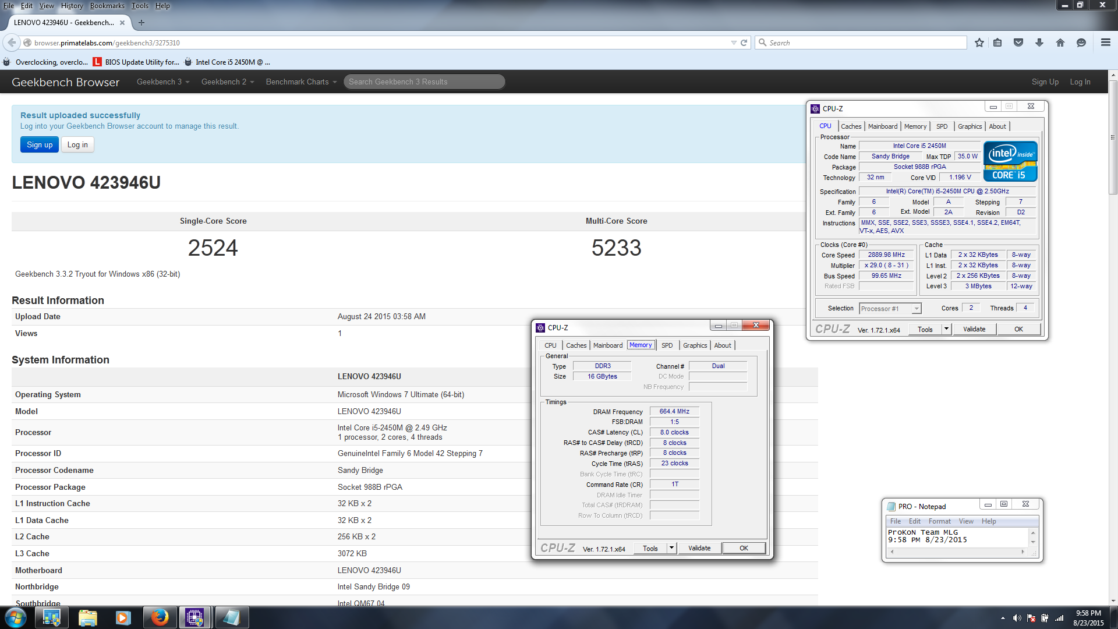Image resolution: width=1118 pixels, height=629 pixels.
Task: Expand the Geekbench 3 dropdown menu
Action: click(x=163, y=82)
